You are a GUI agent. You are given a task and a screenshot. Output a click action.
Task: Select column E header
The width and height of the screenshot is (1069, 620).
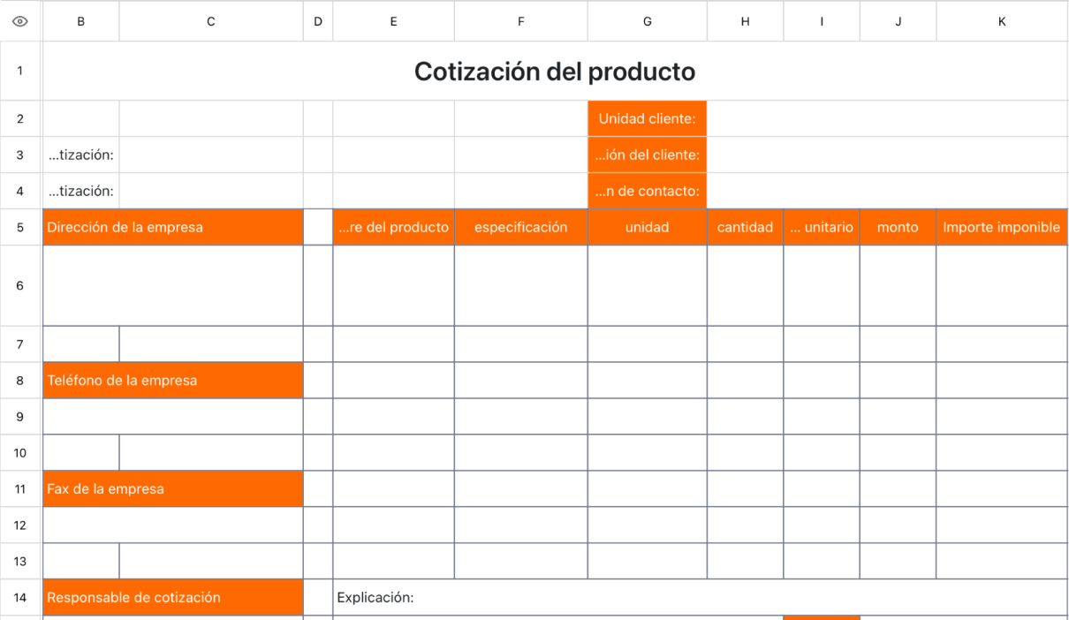(394, 21)
